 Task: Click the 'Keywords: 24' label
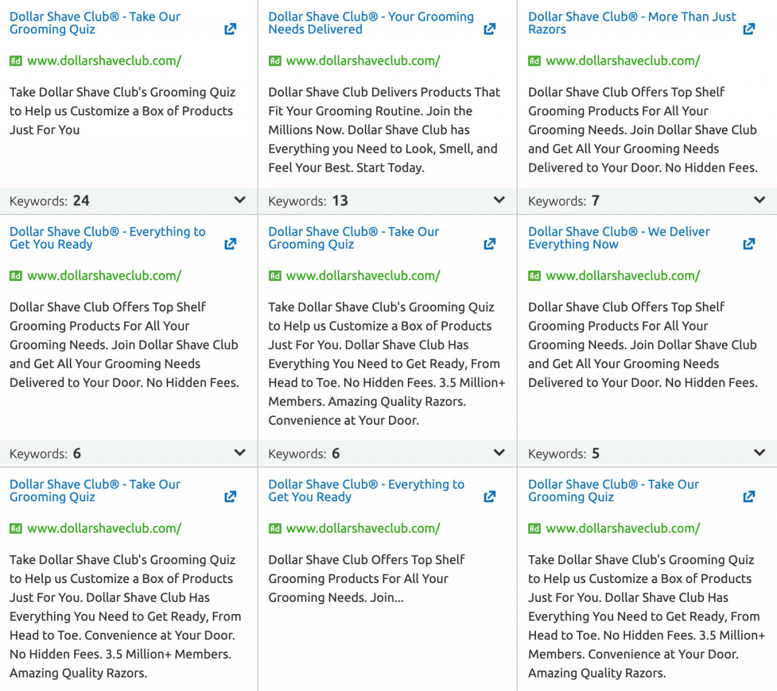(x=49, y=201)
